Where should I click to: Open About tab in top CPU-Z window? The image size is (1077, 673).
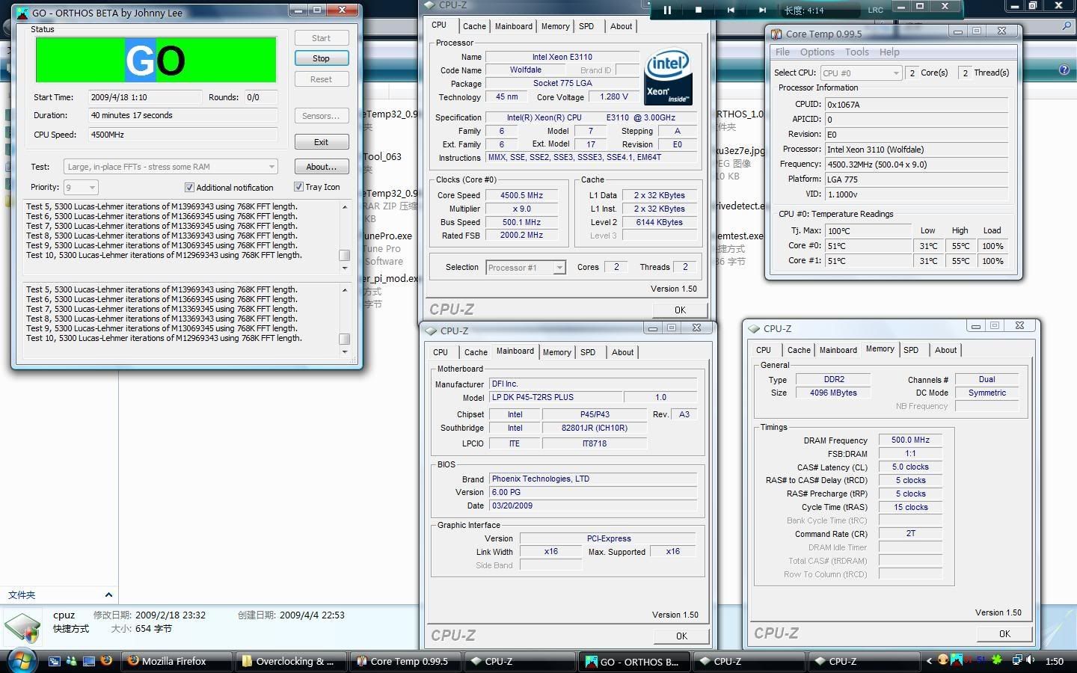tap(621, 26)
